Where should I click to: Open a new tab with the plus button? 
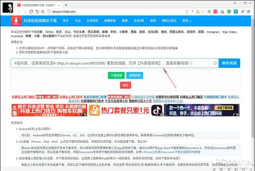click(66, 5)
